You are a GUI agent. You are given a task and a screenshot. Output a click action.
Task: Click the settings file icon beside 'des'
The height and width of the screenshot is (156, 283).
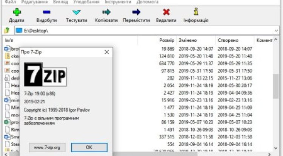click(x=7, y=78)
